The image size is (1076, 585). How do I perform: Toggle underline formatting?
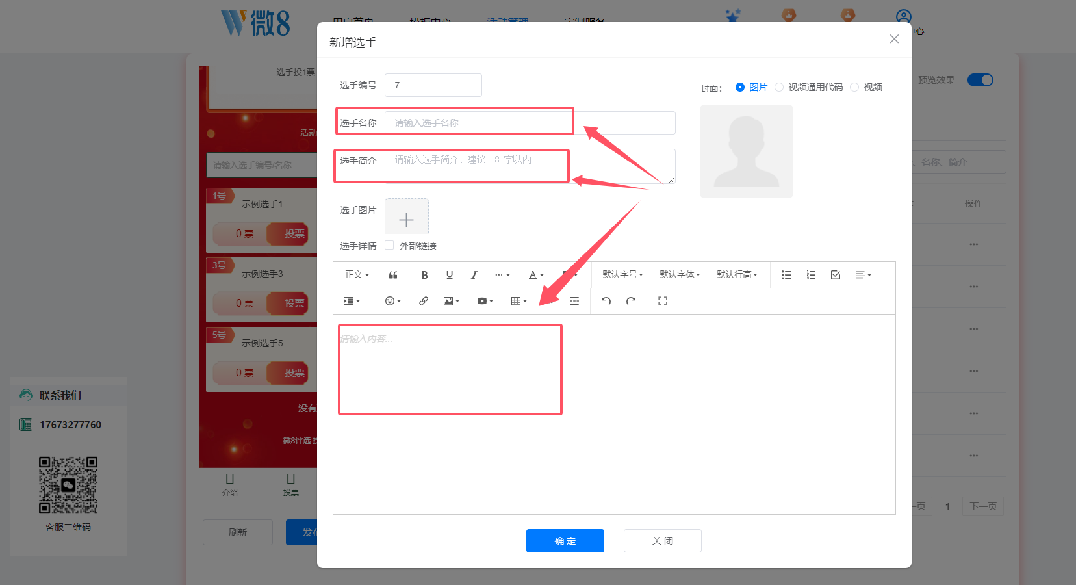[x=449, y=275]
